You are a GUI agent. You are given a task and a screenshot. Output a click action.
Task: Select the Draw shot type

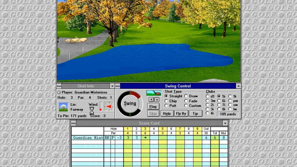[191, 96]
